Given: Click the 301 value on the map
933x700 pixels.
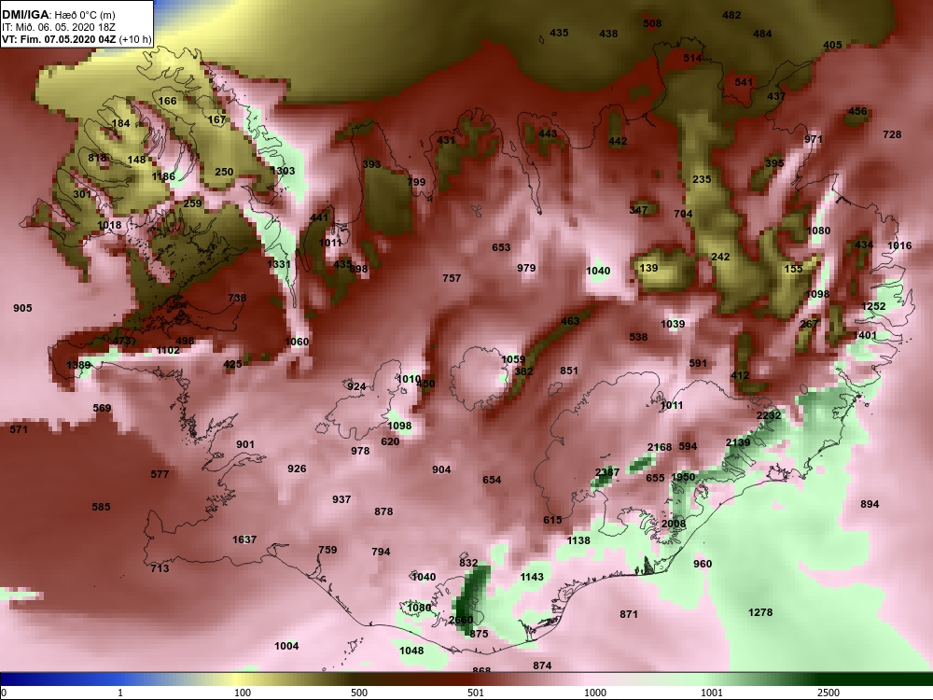Looking at the screenshot, I should pos(83,194).
